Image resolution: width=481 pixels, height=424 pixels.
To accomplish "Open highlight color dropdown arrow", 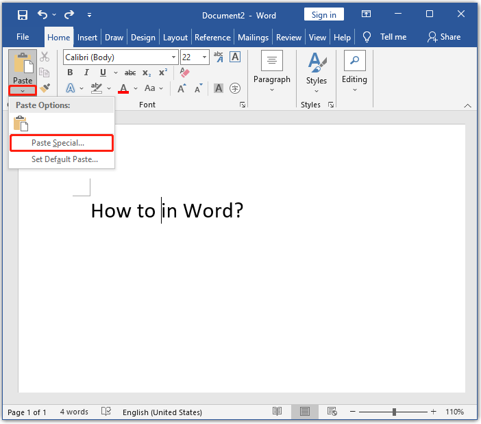I will pyautogui.click(x=109, y=88).
